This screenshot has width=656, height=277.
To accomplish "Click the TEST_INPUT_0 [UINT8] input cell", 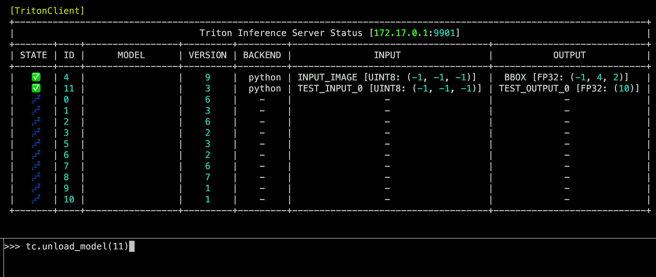I will (390, 88).
